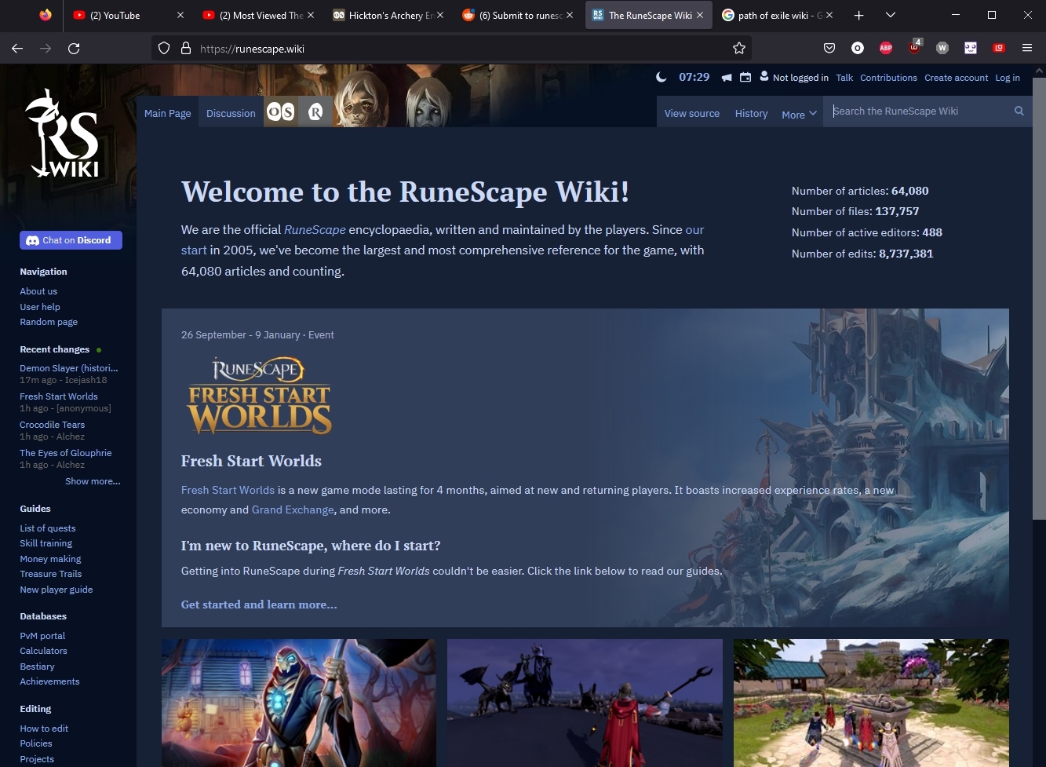Bookmark page with the star icon
Viewport: 1046px width, 767px height.
click(738, 48)
